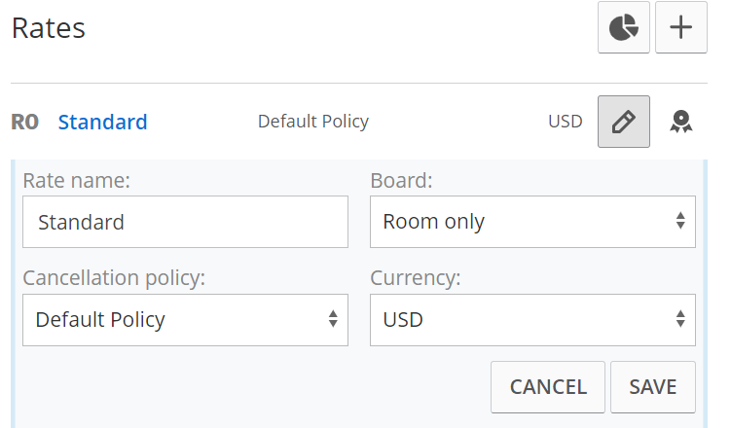
Task: Click the 'Cancellation policy:' field label
Action: click(114, 278)
